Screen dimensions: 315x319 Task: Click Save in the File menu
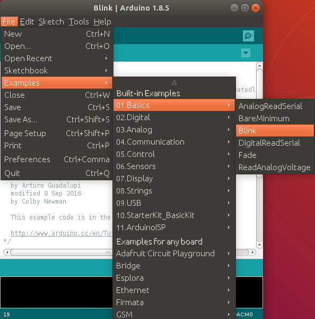[57, 107]
